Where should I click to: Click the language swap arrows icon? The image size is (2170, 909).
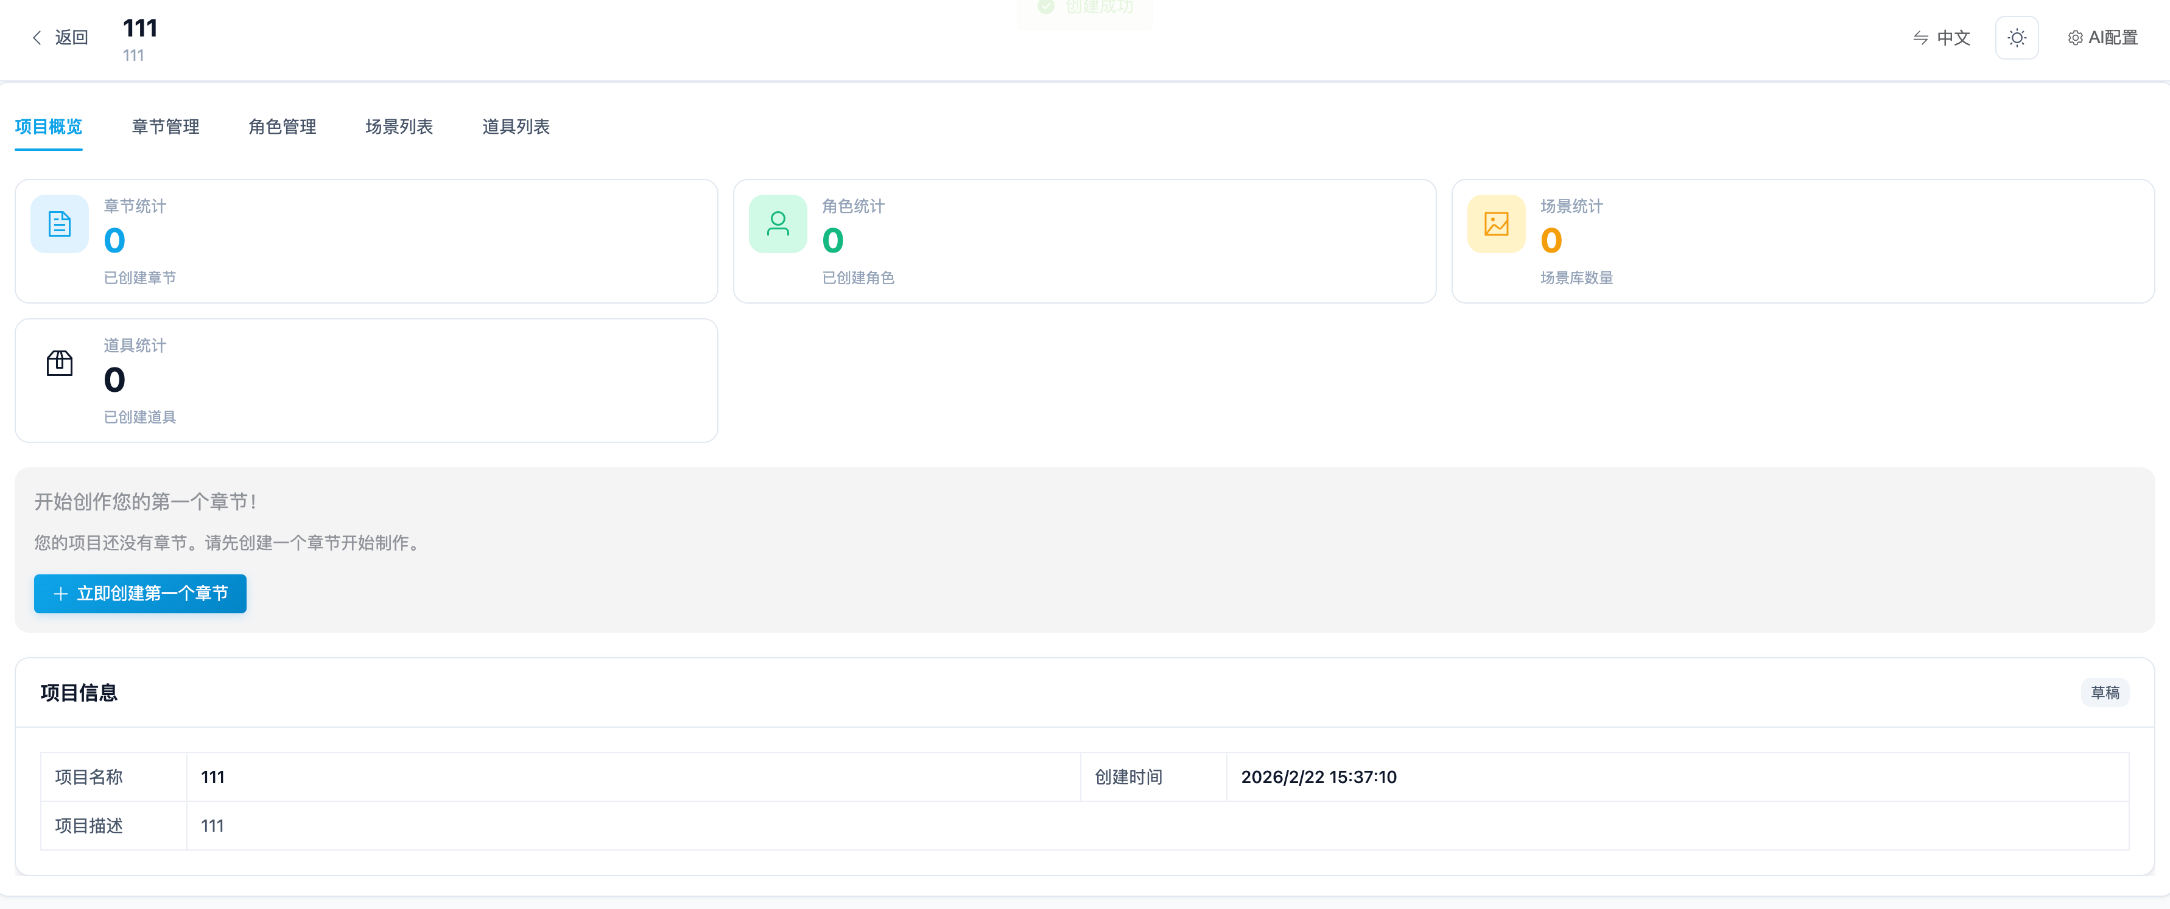(1920, 38)
